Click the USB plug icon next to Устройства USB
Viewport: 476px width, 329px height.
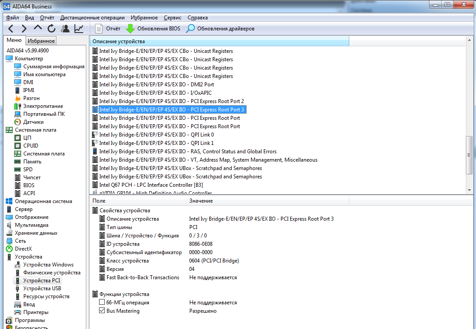18,288
